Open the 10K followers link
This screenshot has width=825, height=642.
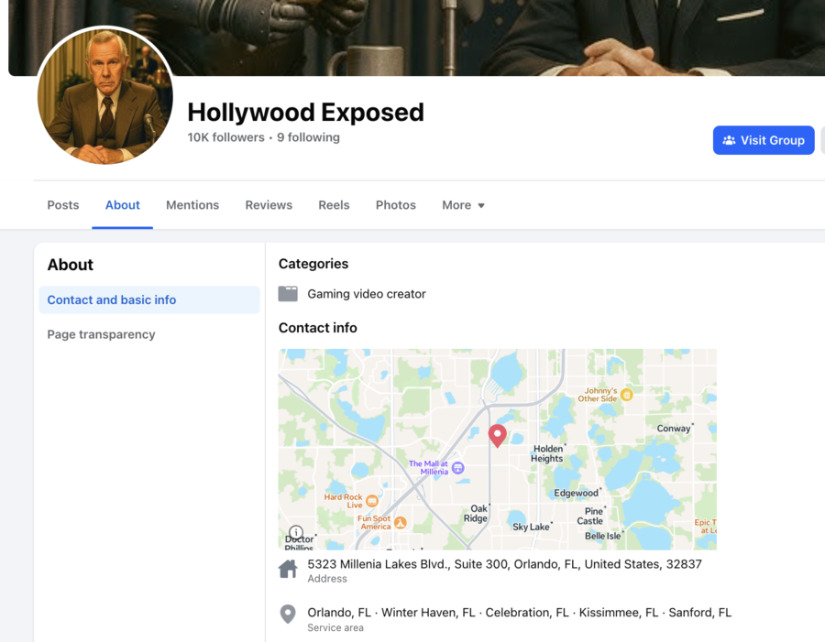[225, 137]
